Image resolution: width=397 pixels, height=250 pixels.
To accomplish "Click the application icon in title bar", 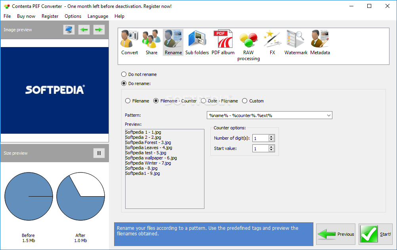I will pos(7,6).
